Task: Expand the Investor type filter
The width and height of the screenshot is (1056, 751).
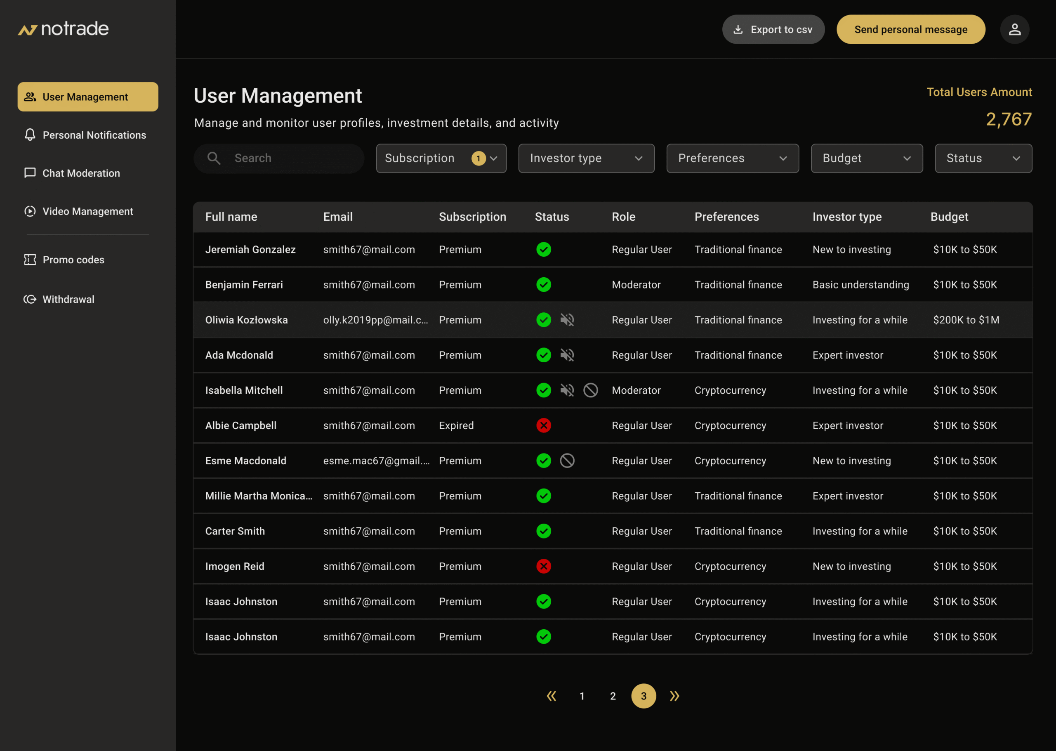Action: (x=586, y=158)
